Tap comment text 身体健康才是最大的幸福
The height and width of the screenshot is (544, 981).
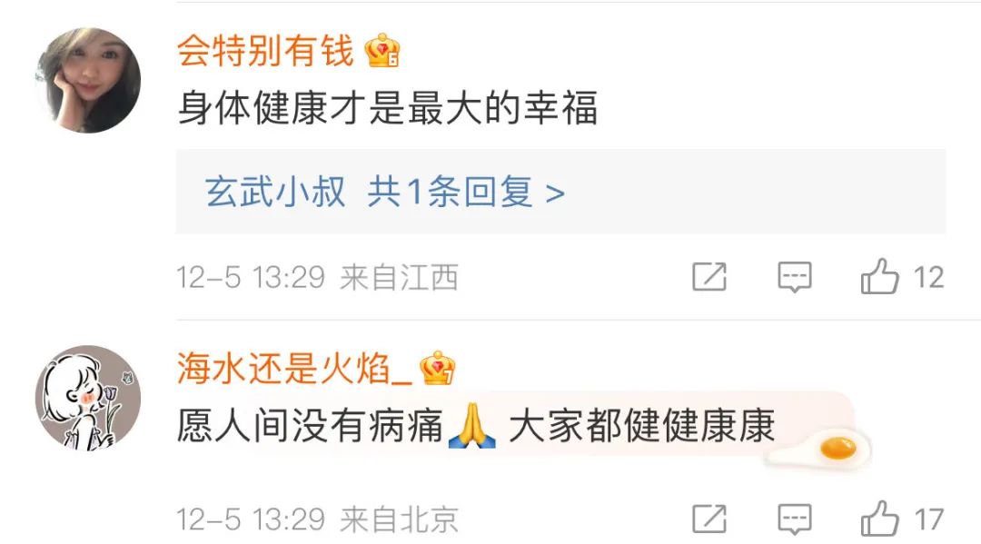[x=388, y=107]
